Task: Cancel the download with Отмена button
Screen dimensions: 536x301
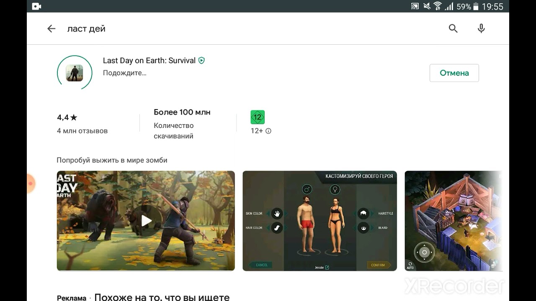Action: point(454,73)
